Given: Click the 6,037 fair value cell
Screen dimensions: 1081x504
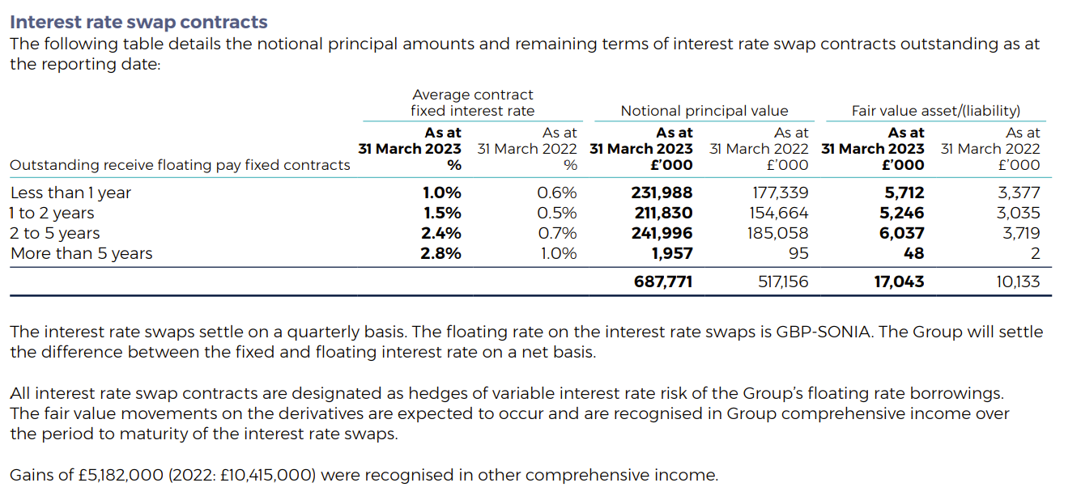Looking at the screenshot, I should pyautogui.click(x=904, y=233).
